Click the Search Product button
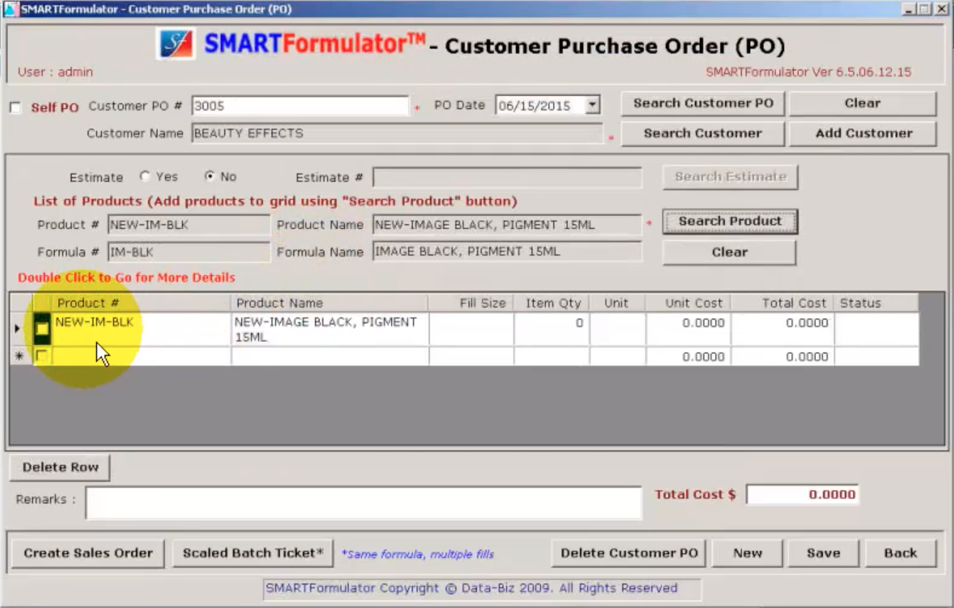This screenshot has height=608, width=954. (x=730, y=222)
